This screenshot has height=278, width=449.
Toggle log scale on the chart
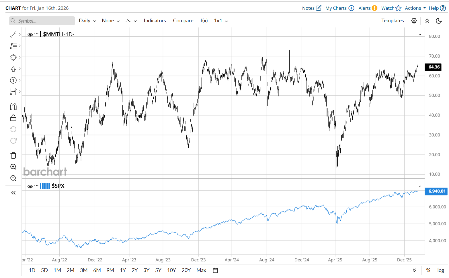point(440,270)
